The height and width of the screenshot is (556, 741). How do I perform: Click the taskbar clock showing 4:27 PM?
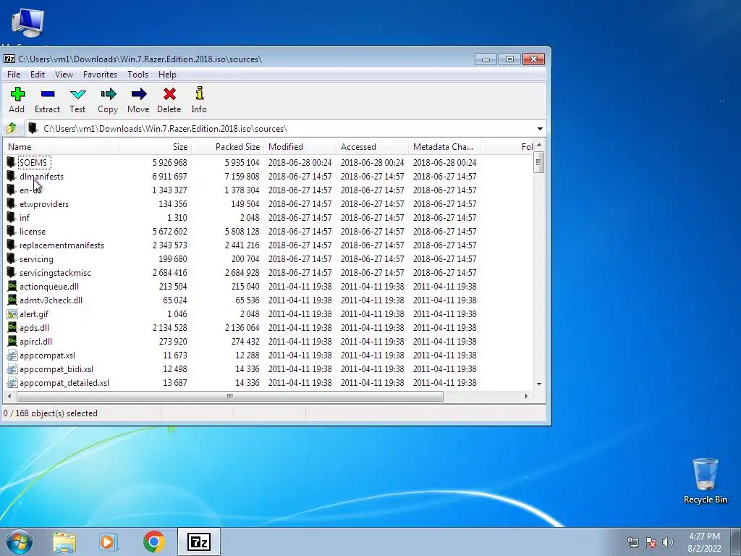tap(704, 542)
